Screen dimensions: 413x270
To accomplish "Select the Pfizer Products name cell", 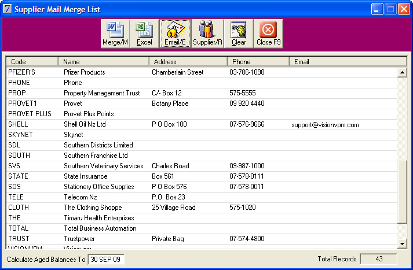I will click(85, 72).
